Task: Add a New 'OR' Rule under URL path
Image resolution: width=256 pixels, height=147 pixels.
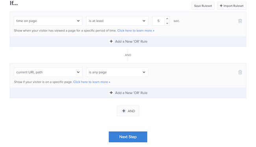Action: pos(128,93)
